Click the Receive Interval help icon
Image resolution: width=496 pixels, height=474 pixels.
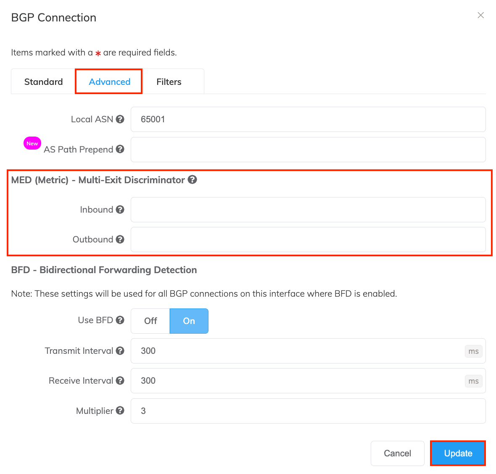point(120,380)
